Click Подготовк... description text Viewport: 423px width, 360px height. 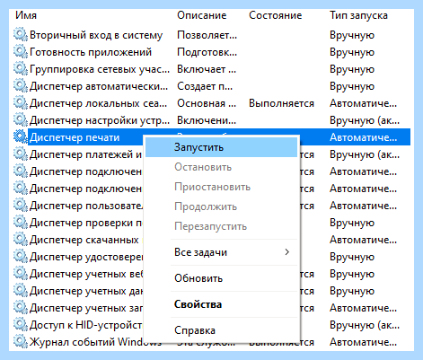coord(207,52)
